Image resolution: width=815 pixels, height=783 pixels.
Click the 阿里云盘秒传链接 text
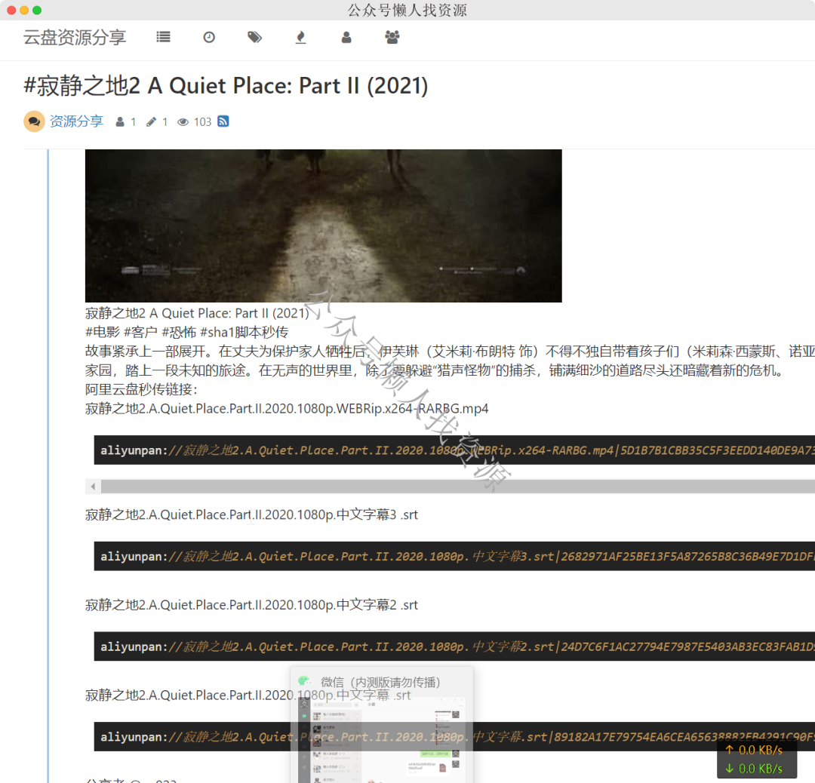click(141, 389)
